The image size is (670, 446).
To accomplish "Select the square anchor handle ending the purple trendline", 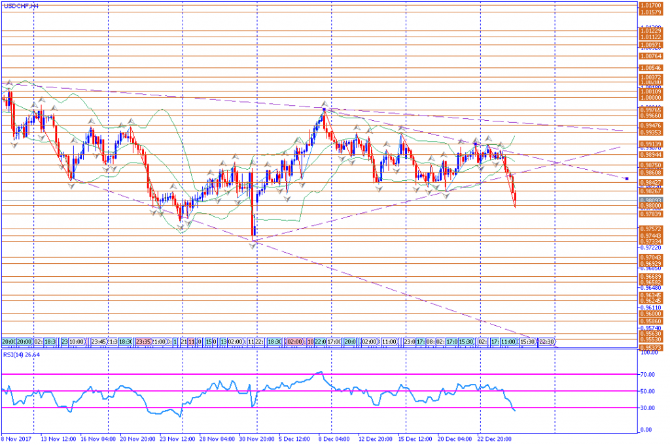I will 627,178.
